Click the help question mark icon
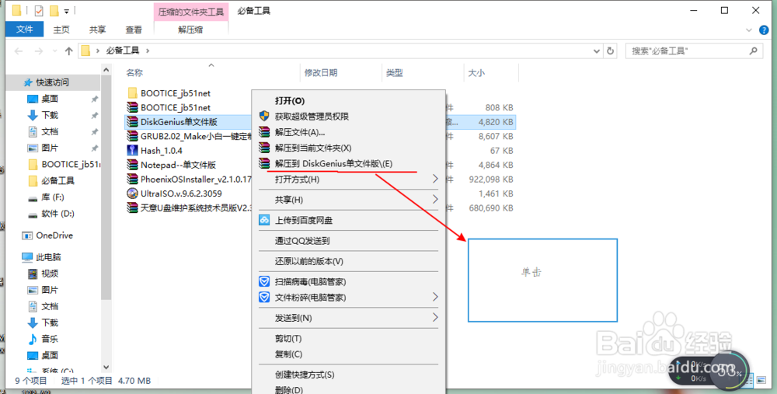This screenshot has height=394, width=777. pos(764,30)
